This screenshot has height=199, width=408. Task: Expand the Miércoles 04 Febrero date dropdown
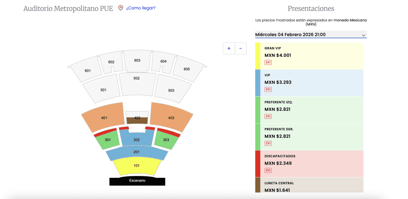(x=307, y=35)
